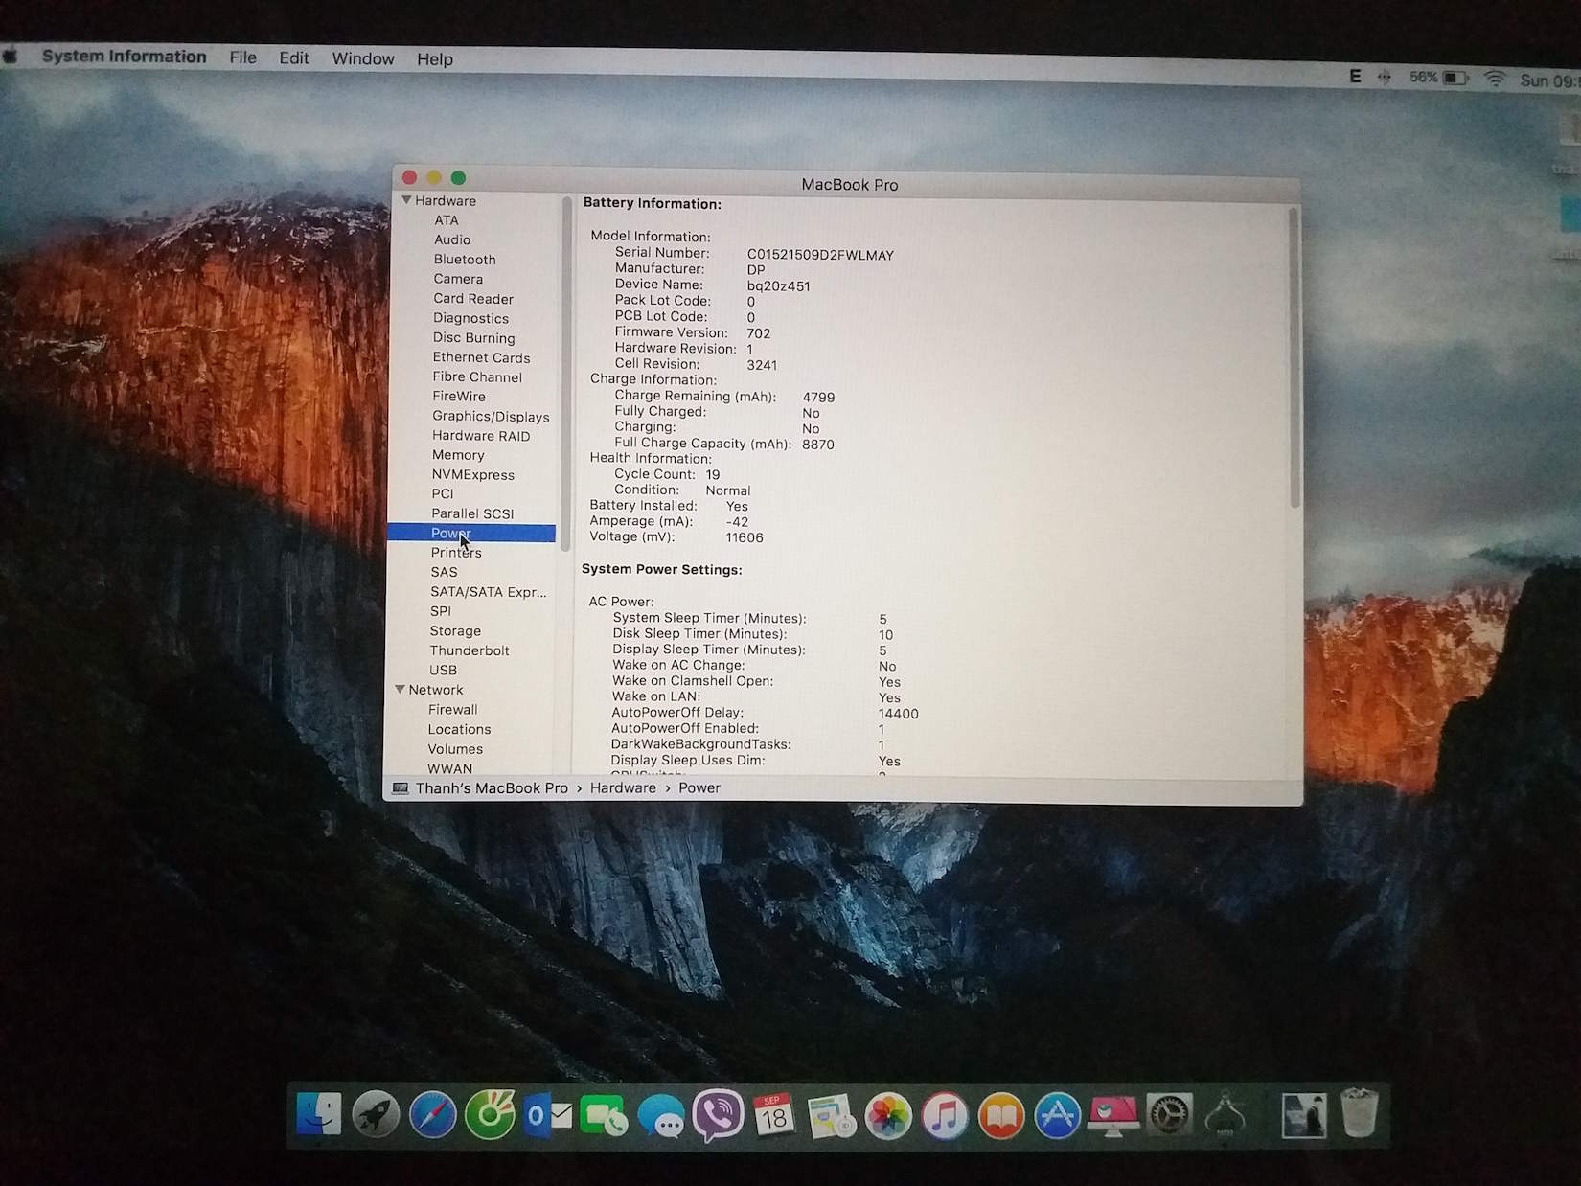Select Disc Burning in the sidebar

(471, 337)
